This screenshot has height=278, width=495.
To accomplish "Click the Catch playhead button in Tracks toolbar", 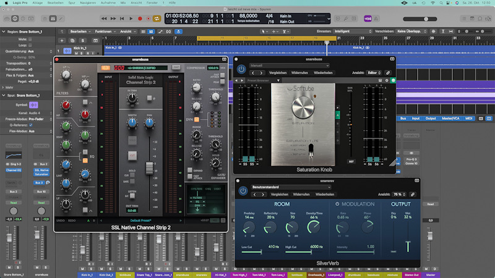I will tap(178, 32).
